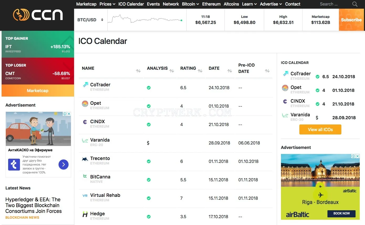
Task: Click CINDX's green analysis checkmark in table
Action: click(x=149, y=124)
